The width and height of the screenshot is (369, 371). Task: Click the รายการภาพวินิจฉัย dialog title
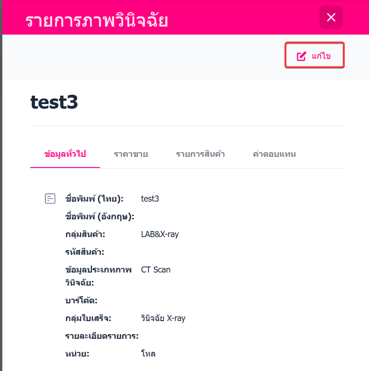tap(97, 20)
